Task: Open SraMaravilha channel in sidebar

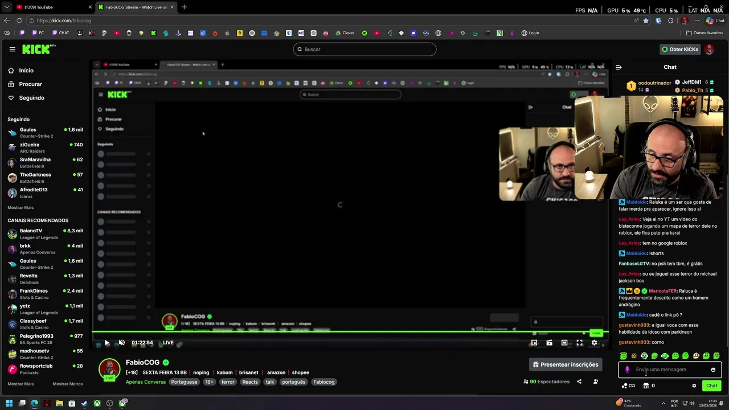Action: point(45,163)
